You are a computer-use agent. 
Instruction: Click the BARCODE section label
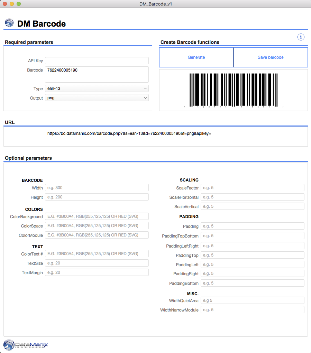32,180
